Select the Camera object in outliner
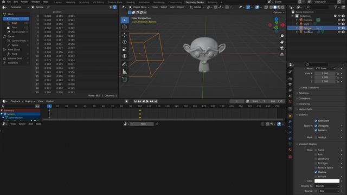The width and height of the screenshot is (347, 195). point(308,20)
